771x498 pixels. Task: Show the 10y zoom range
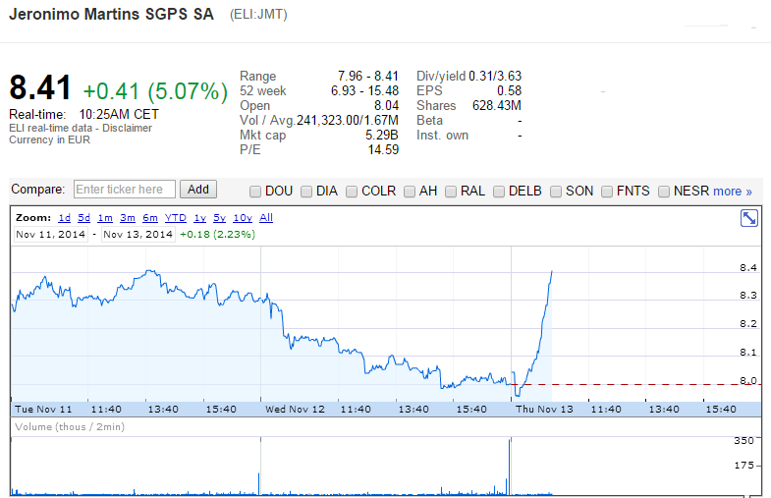pyautogui.click(x=243, y=218)
